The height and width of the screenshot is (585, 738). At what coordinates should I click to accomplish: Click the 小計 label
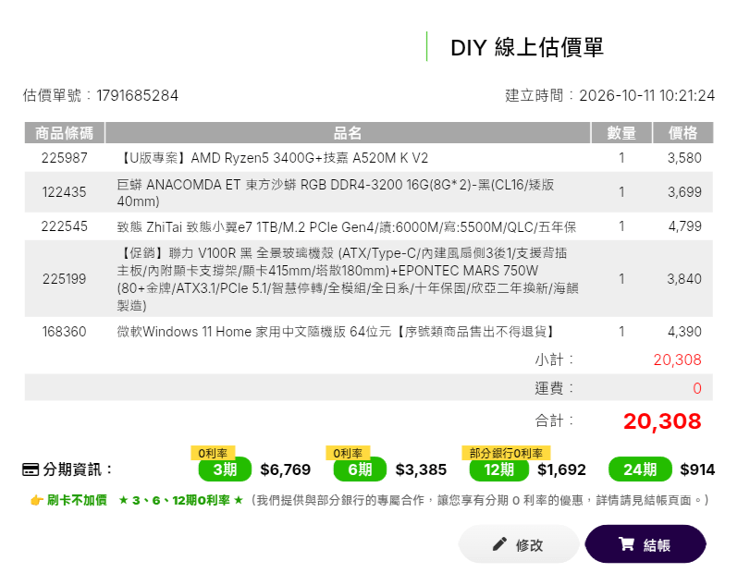pyautogui.click(x=555, y=360)
